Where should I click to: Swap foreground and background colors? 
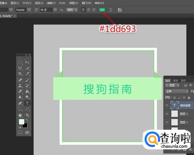click(x=27, y=120)
